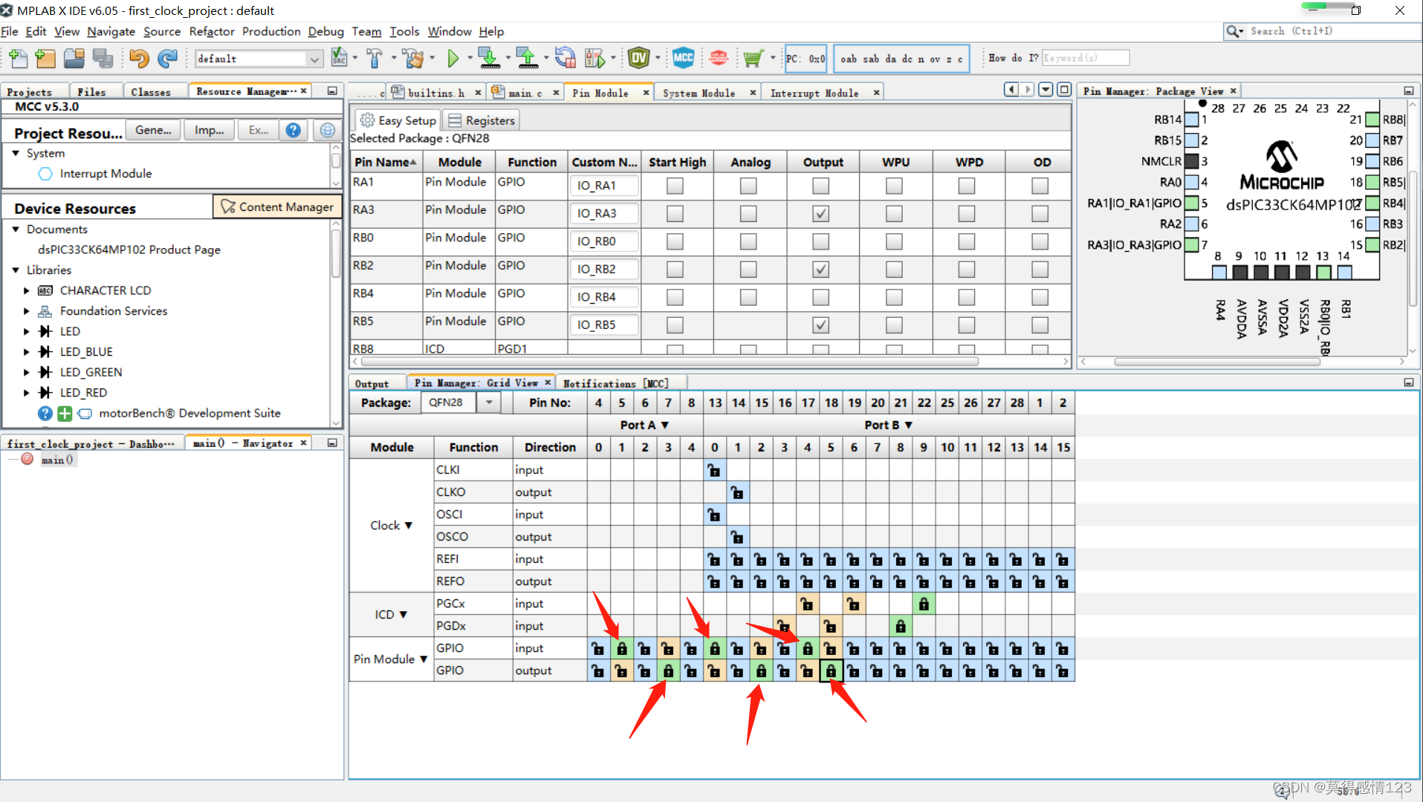This screenshot has height=802, width=1423.
Task: Open the Production menu
Action: [271, 31]
